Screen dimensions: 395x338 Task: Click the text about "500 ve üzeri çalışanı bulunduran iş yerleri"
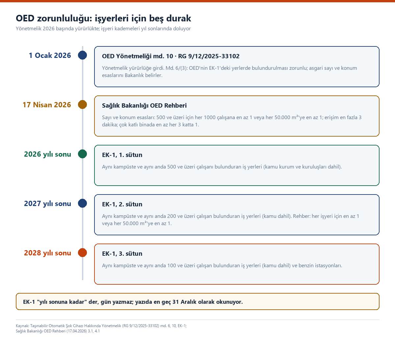pyautogui.click(x=222, y=167)
